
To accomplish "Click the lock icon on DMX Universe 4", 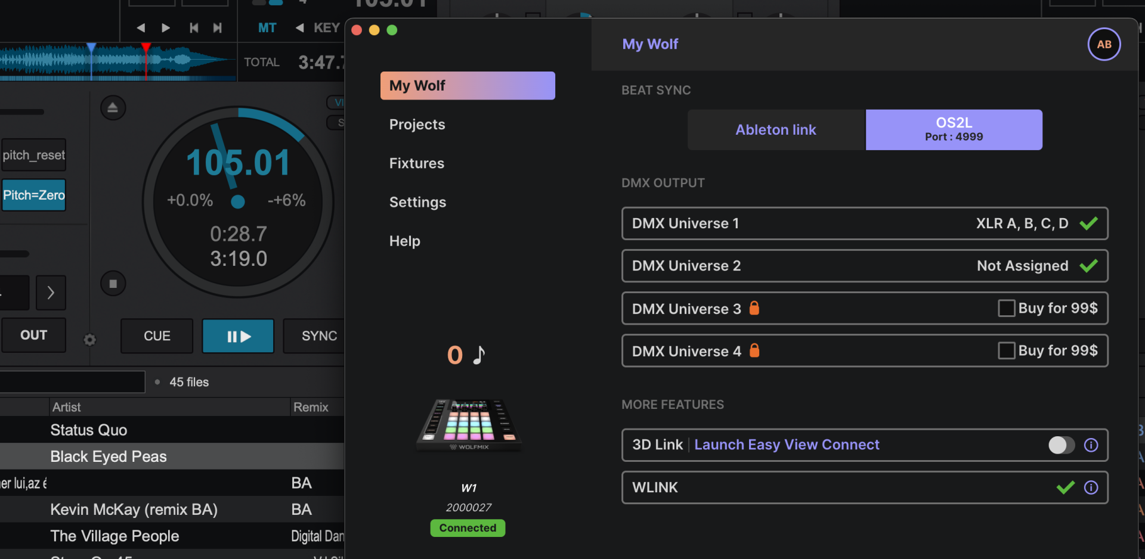I will pos(754,350).
